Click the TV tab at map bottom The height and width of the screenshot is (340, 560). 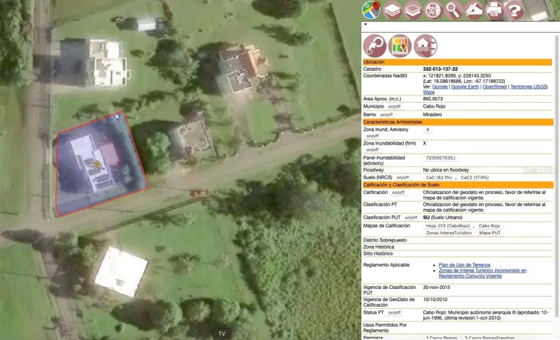pos(221,334)
